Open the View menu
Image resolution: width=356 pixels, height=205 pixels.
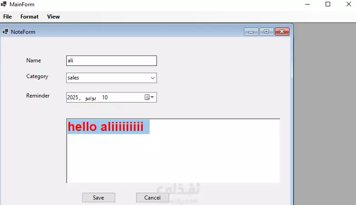tap(54, 17)
